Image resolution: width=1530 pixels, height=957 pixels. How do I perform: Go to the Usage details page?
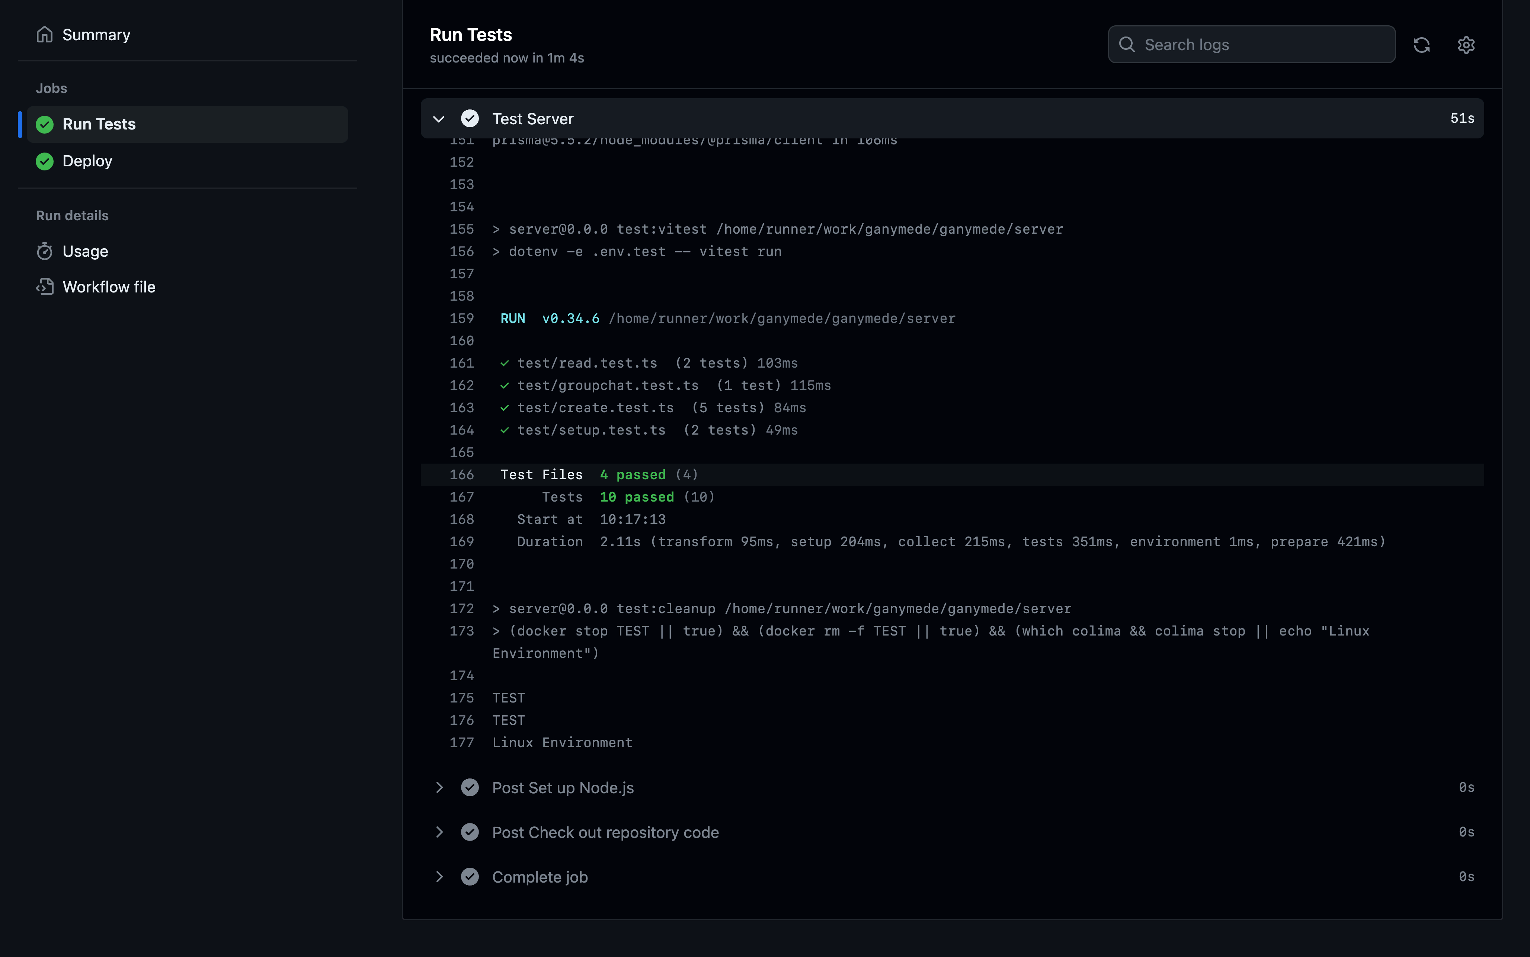[x=86, y=251]
